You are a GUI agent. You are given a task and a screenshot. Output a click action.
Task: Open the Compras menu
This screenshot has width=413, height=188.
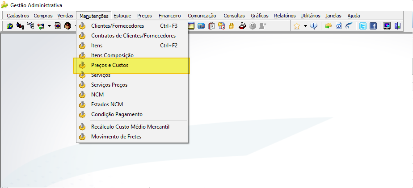click(43, 16)
